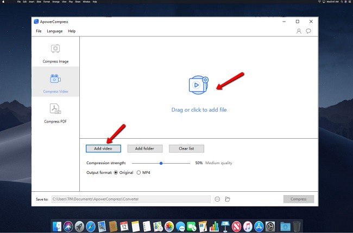Open Calendar from the dock

click(124, 226)
